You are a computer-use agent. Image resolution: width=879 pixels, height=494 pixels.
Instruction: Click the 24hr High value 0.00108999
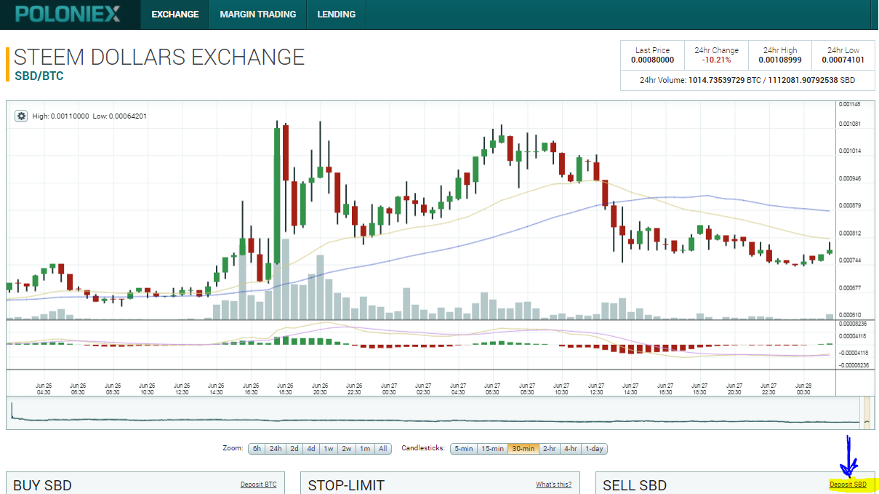(x=779, y=60)
